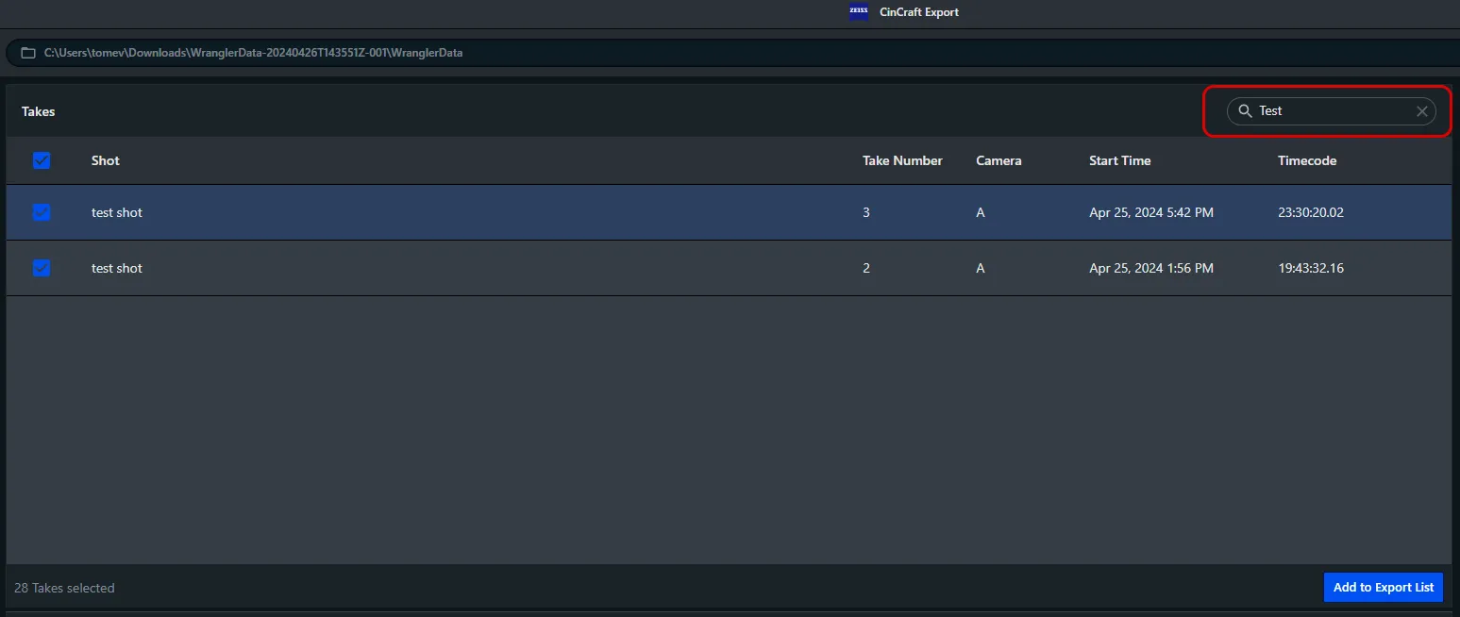Screen dimensions: 1460x617
Task: Select the test shot name in take 3 row
Action: pos(117,212)
